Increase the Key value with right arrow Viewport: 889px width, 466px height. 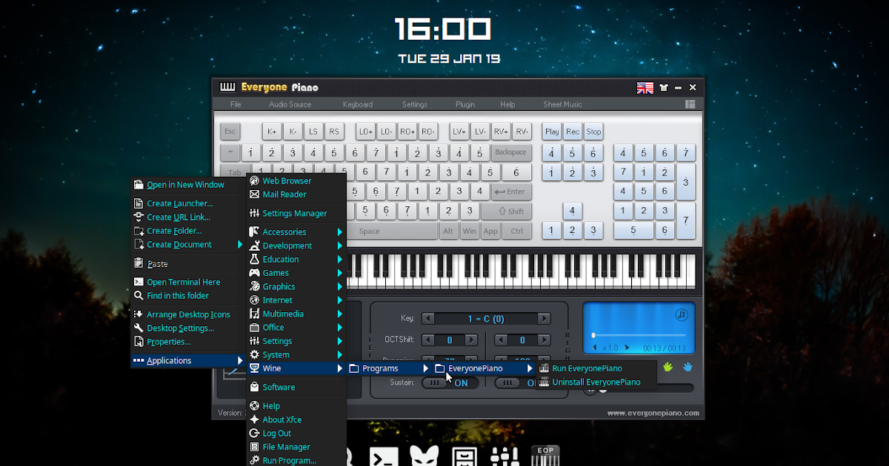point(545,319)
